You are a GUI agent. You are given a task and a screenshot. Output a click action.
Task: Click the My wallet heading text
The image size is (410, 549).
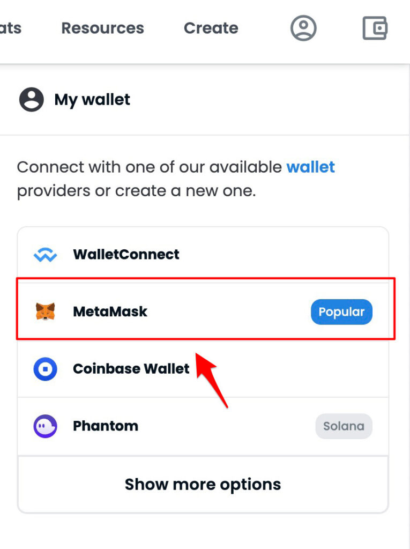click(92, 100)
